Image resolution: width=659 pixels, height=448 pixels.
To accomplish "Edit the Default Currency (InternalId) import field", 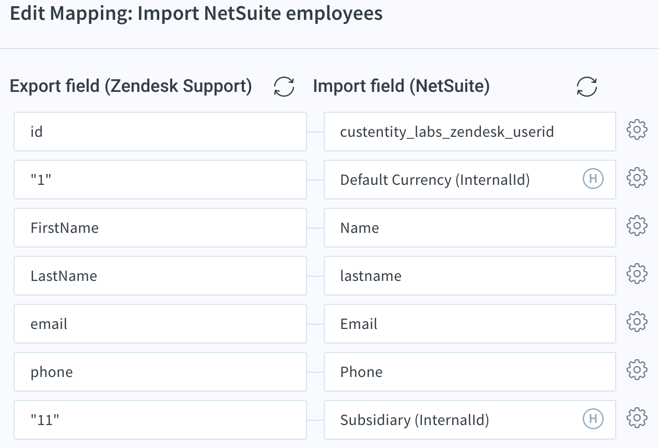I will 470,180.
